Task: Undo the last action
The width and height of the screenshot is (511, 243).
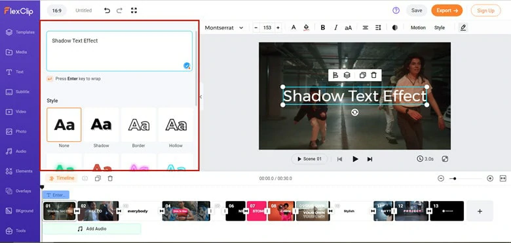Action: (107, 10)
